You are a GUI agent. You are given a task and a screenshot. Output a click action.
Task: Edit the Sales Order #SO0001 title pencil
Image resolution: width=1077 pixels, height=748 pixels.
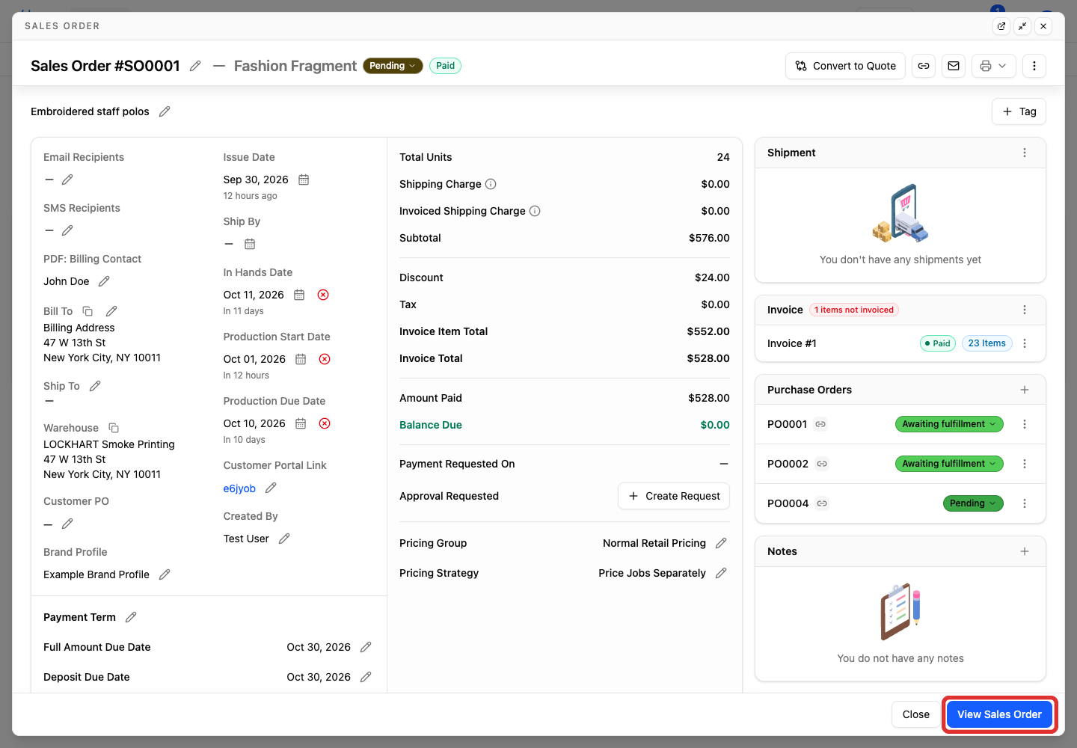coord(195,66)
